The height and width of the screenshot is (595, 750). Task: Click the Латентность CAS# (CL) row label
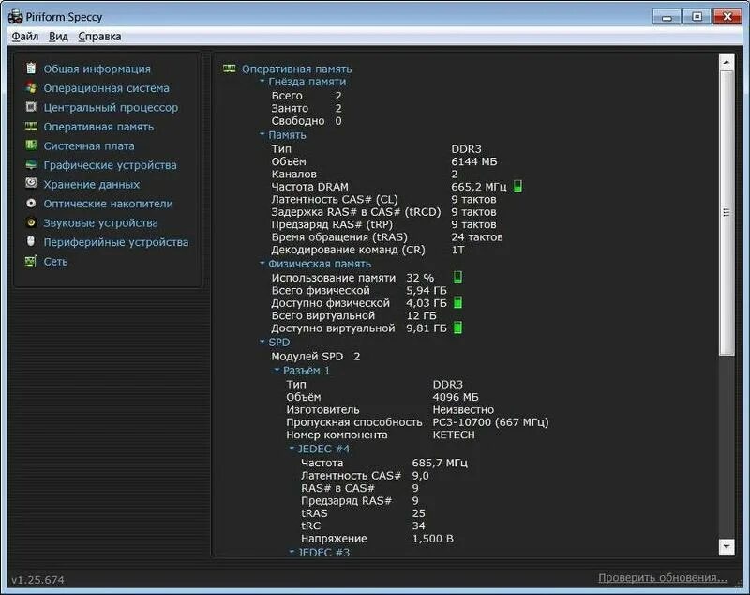click(x=335, y=199)
